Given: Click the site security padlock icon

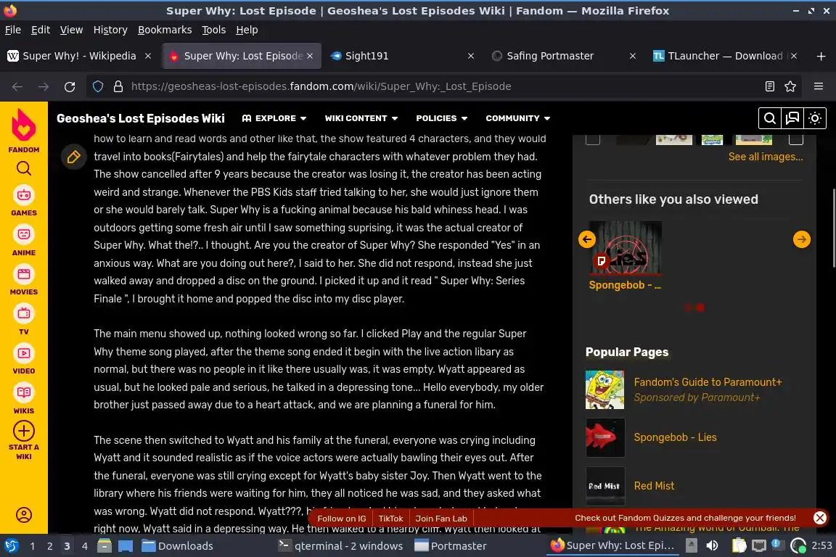Looking at the screenshot, I should [118, 86].
